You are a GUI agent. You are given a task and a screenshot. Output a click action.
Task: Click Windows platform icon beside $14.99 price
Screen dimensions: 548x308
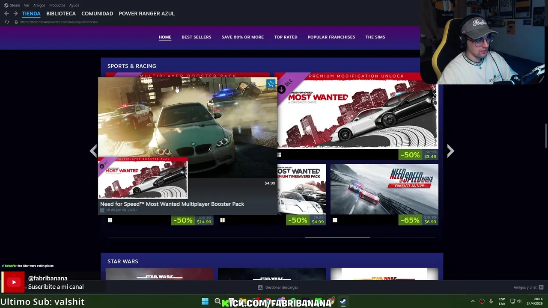110,220
